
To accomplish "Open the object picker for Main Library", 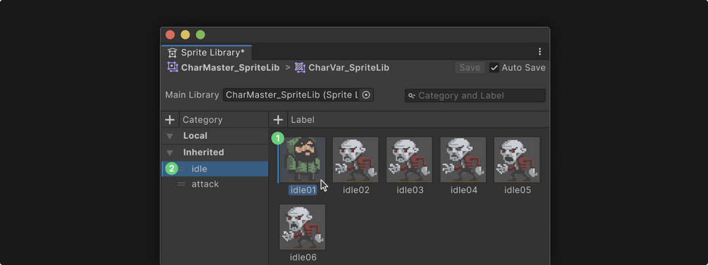I will tap(366, 95).
